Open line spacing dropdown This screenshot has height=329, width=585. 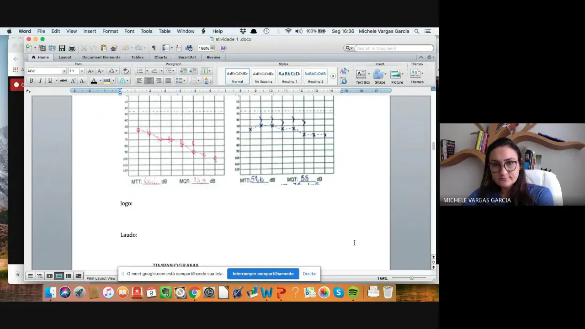(x=181, y=80)
